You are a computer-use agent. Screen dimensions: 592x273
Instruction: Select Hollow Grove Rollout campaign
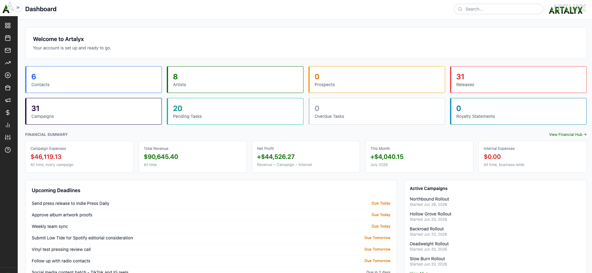coord(430,214)
